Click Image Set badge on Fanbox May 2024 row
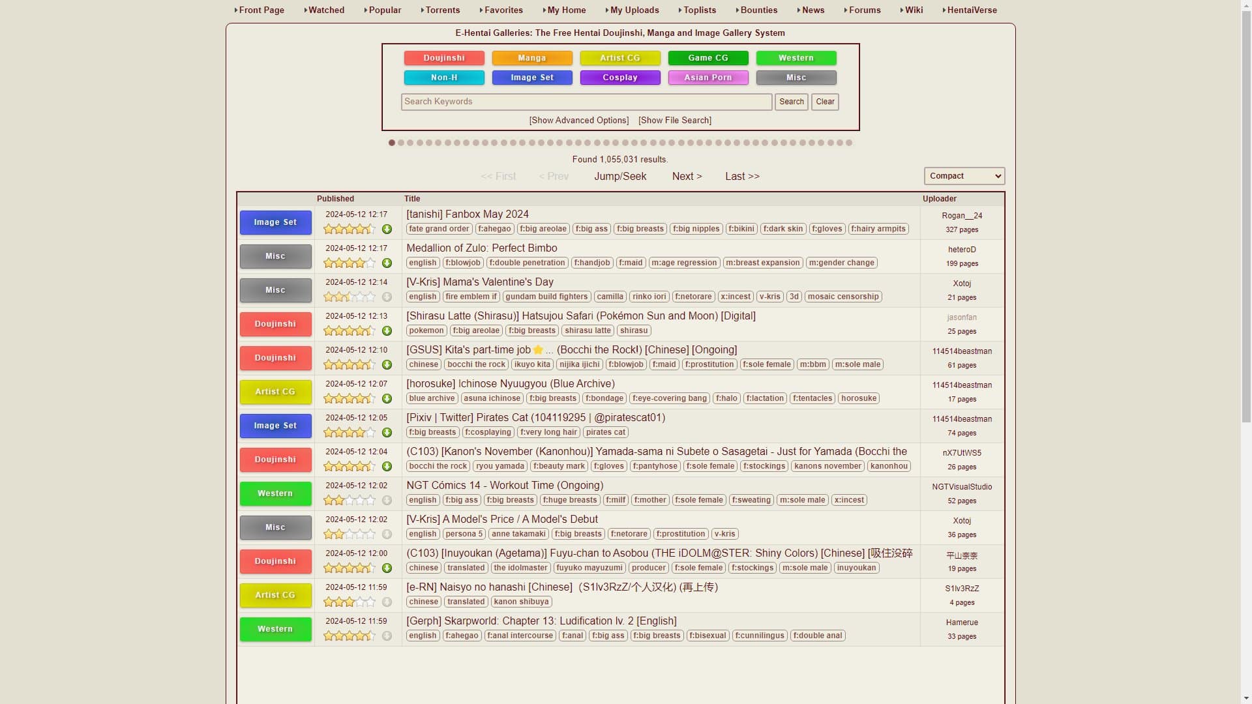 coord(275,222)
